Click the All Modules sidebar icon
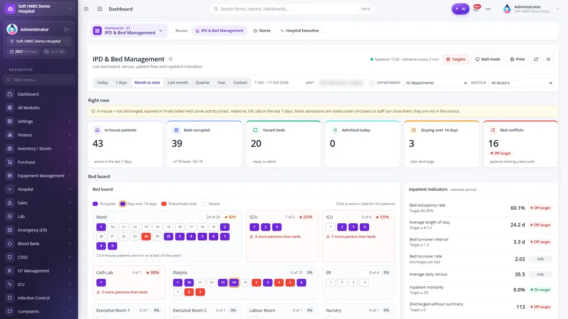Image resolution: width=568 pixels, height=319 pixels. coord(10,108)
